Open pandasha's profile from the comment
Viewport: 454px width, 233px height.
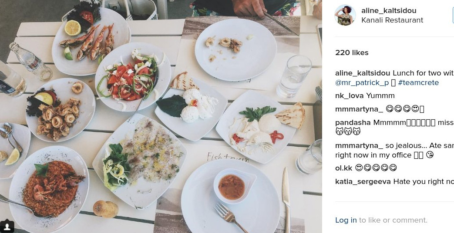pos(353,123)
